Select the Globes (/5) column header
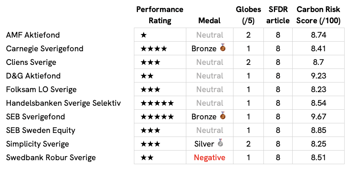349x169 pixels. 248,15
